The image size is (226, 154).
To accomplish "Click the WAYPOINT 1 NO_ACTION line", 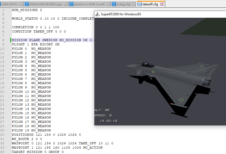I will 57,148.
